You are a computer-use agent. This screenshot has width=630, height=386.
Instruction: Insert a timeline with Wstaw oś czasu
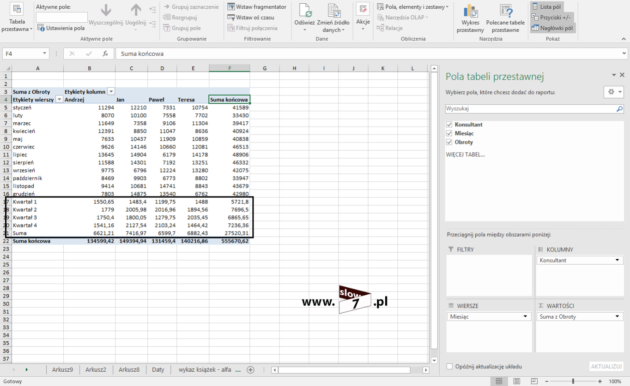coord(251,18)
